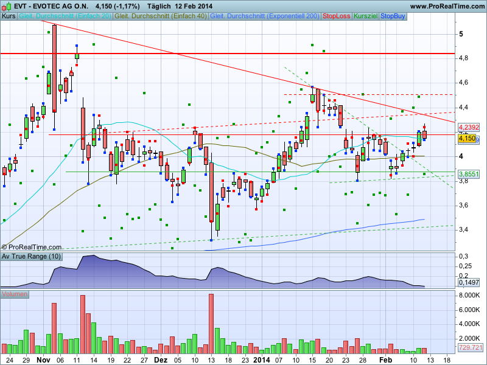Click the green 3,8551 price level tag
The image size is (487, 365).
click(469, 174)
